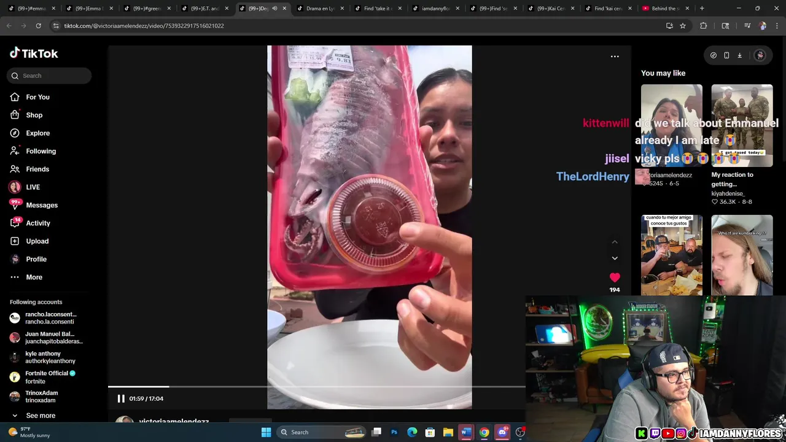The height and width of the screenshot is (442, 786).
Task: Click the taskbar Search box
Action: (322, 432)
